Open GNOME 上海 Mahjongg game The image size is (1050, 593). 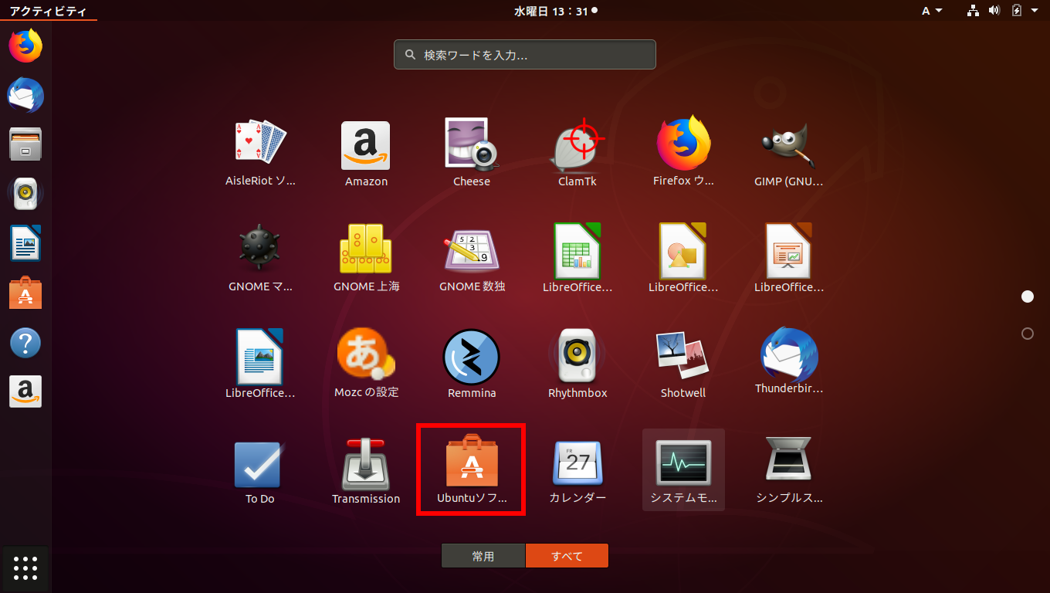[x=366, y=258]
